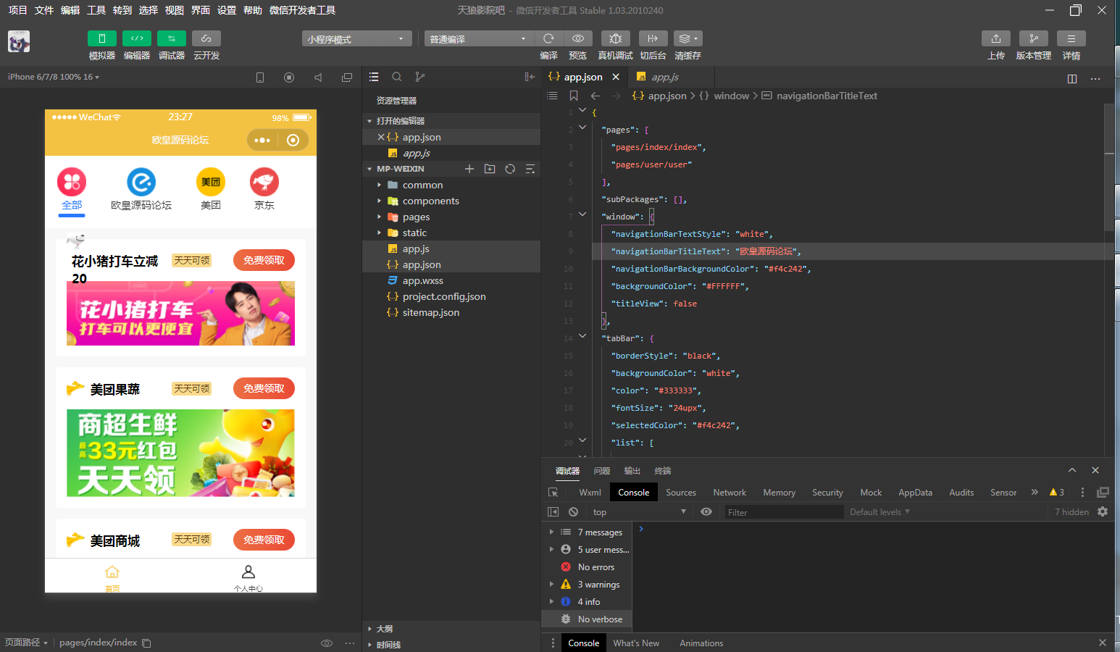Toggle the editor panel button
This screenshot has height=652, width=1120.
[x=137, y=38]
